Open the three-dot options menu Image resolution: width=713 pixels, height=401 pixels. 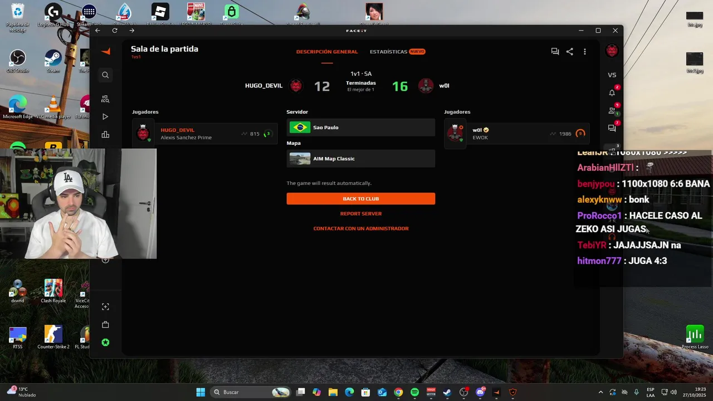click(584, 51)
